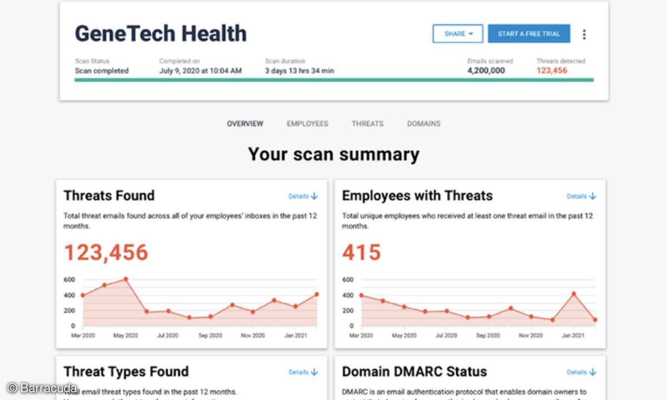
Task: Open Details link in Threats Found card
Action: 303,196
